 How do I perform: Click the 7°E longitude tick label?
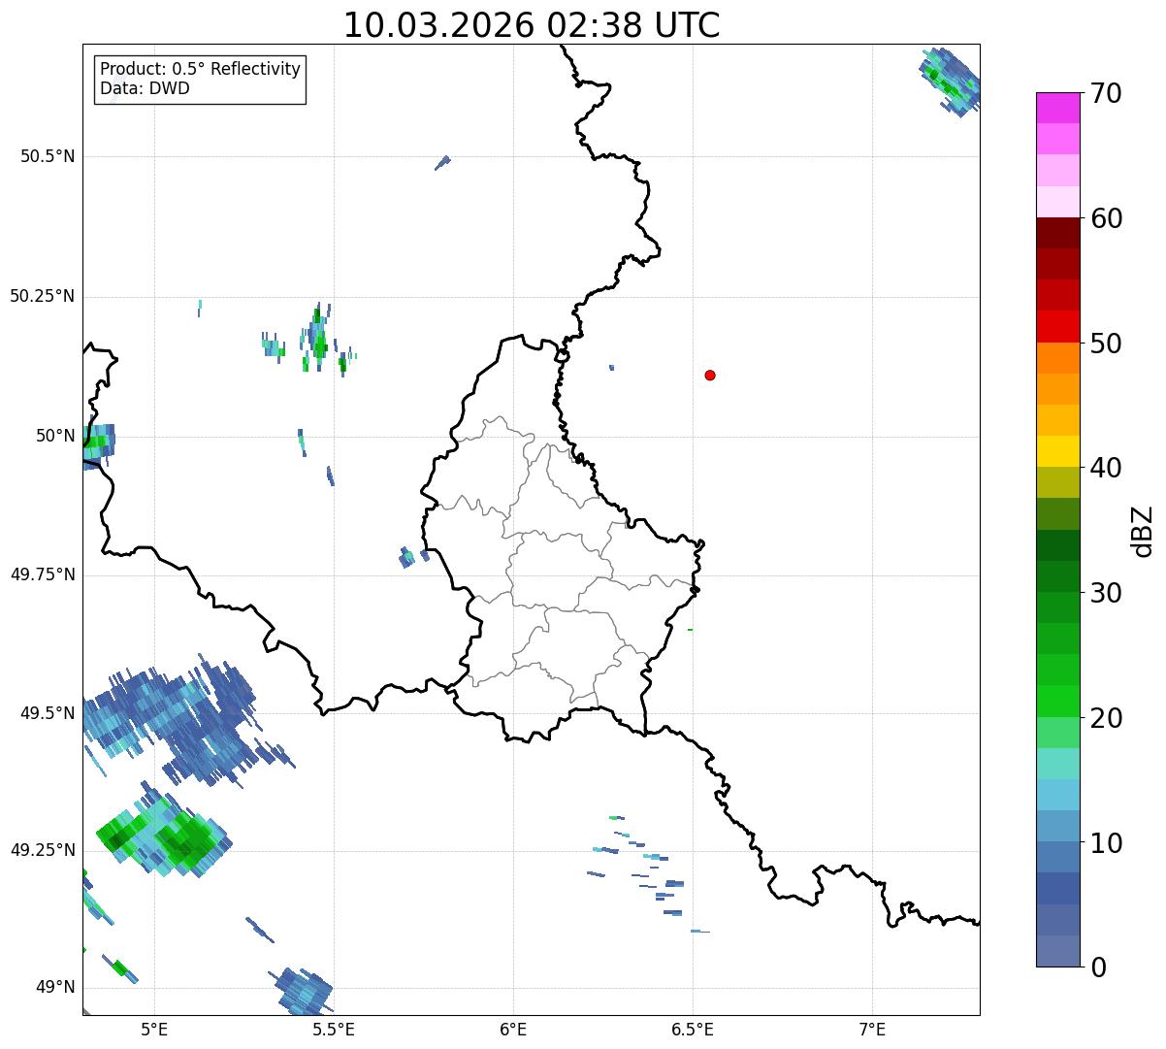point(872,1029)
